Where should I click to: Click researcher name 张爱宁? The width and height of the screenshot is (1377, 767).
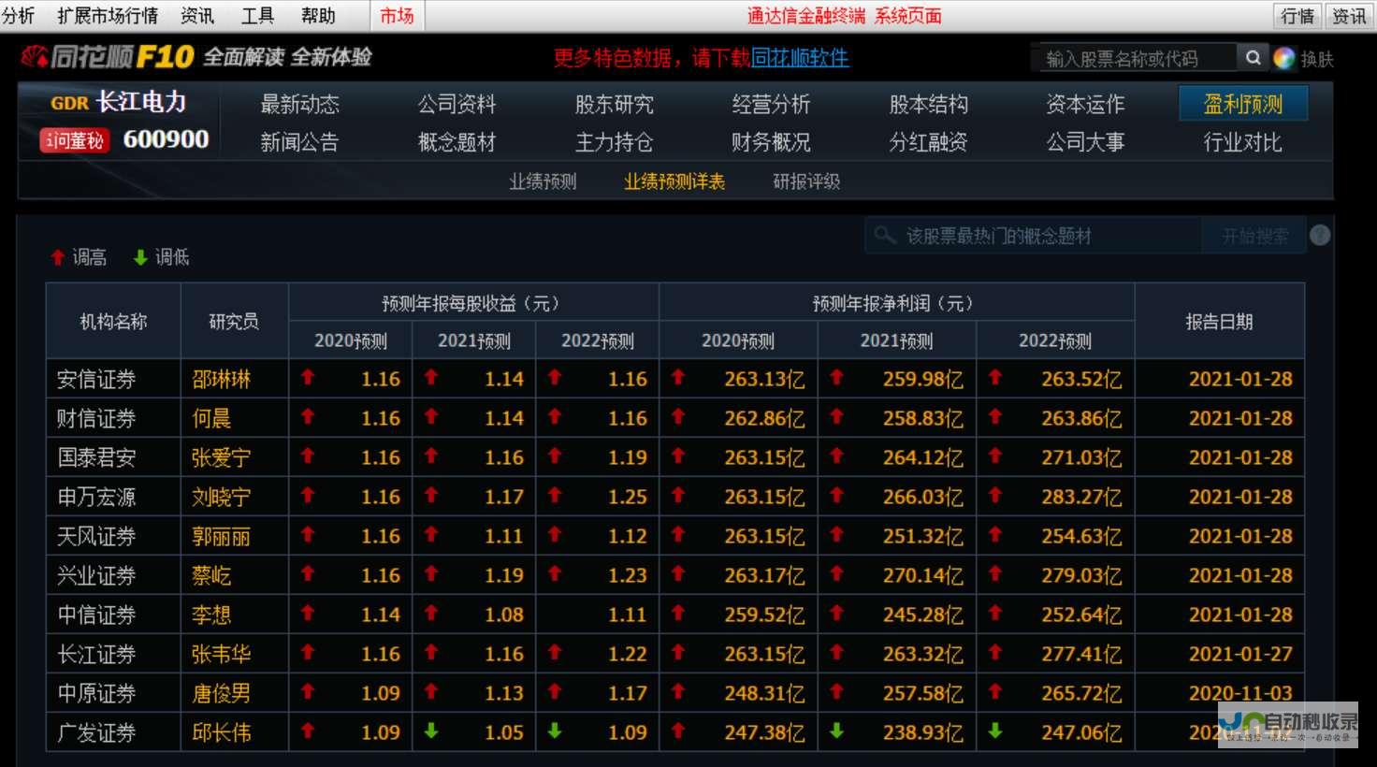point(222,457)
